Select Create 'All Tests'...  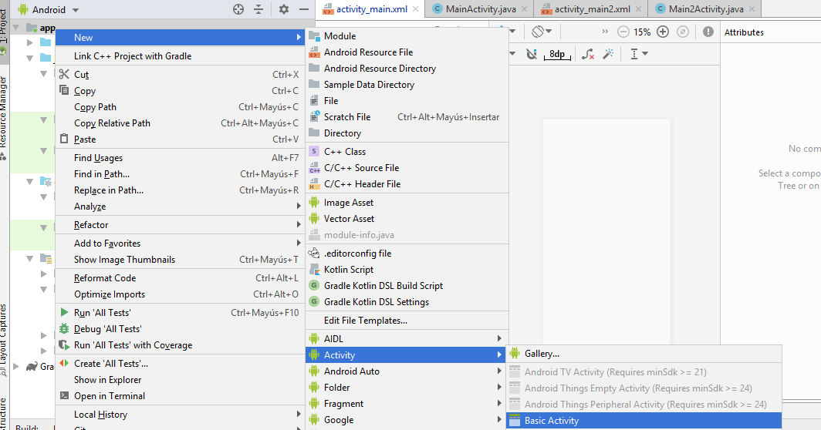click(180, 364)
